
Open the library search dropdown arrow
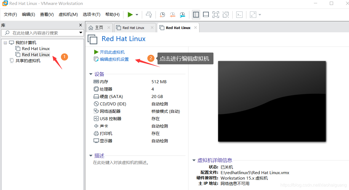[81, 33]
